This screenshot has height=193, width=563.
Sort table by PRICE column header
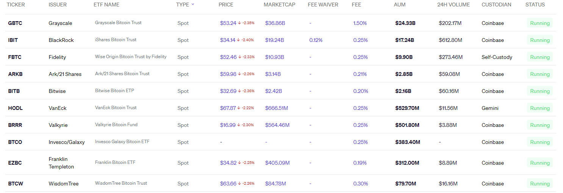click(x=226, y=5)
